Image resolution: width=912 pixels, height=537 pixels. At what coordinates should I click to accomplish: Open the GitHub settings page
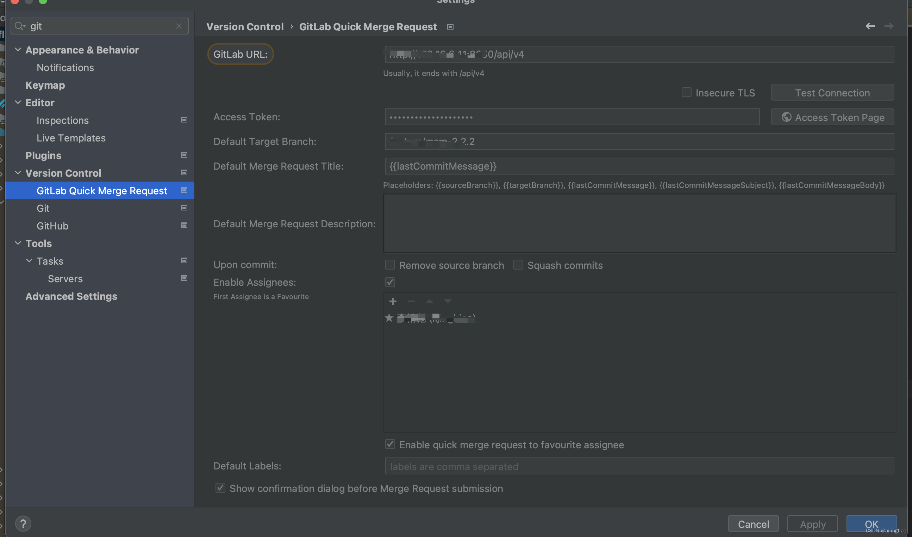pos(52,226)
